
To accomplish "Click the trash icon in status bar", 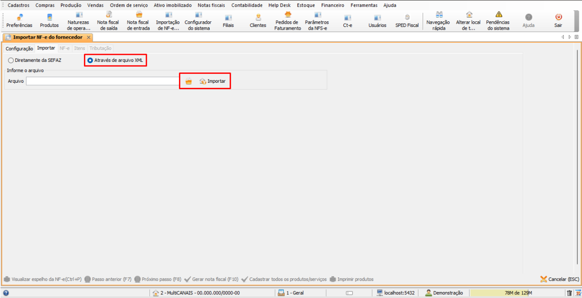I will click(569, 293).
